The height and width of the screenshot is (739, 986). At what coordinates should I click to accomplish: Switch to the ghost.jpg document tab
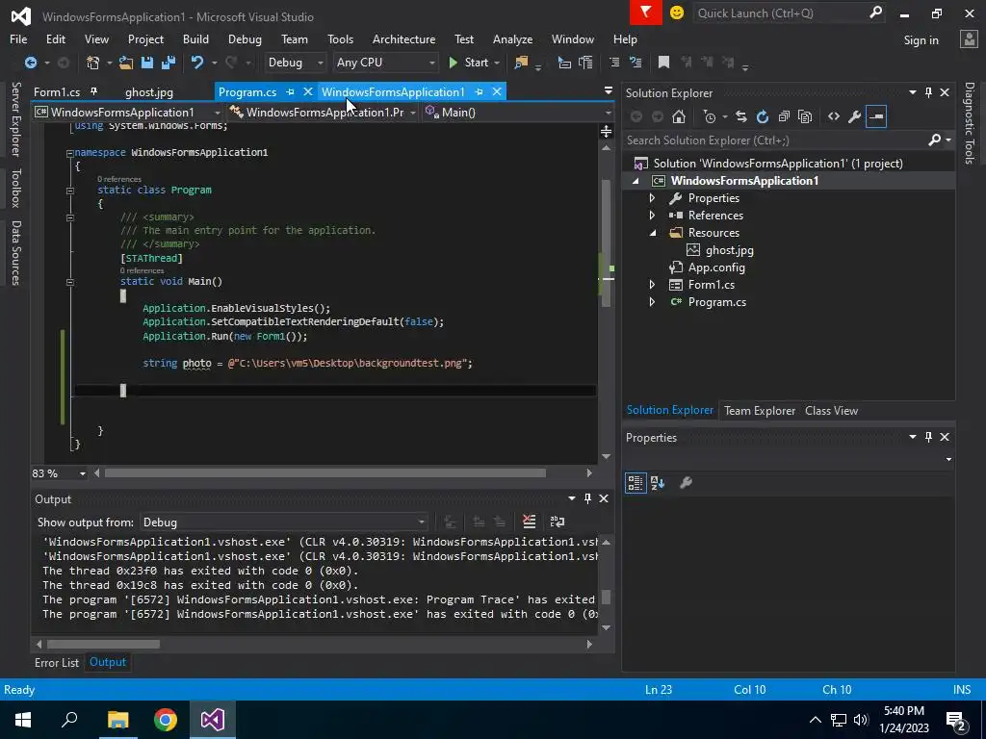point(149,91)
